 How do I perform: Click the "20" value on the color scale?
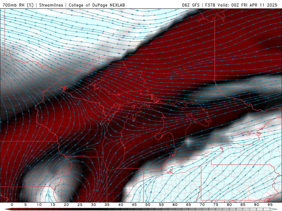66,205
